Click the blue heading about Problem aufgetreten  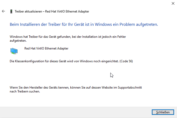coord(84,24)
